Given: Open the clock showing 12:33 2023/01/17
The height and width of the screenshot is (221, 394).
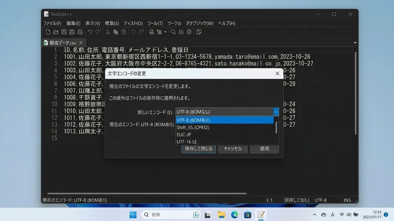Looking at the screenshot, I should point(372,214).
